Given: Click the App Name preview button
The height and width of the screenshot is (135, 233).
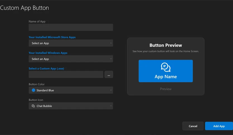Looking at the screenshot, I should click(x=166, y=71).
